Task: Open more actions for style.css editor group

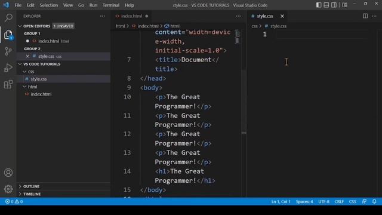Action: (374, 16)
